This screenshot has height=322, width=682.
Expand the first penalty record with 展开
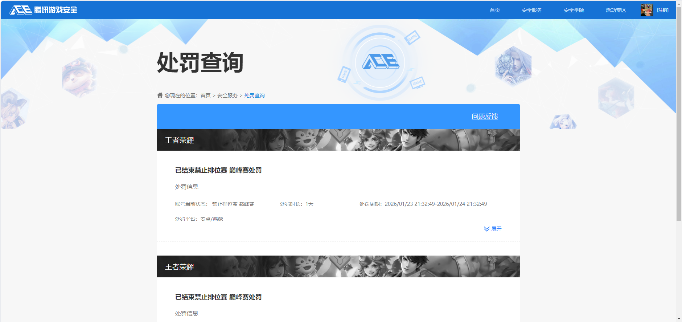coord(493,229)
